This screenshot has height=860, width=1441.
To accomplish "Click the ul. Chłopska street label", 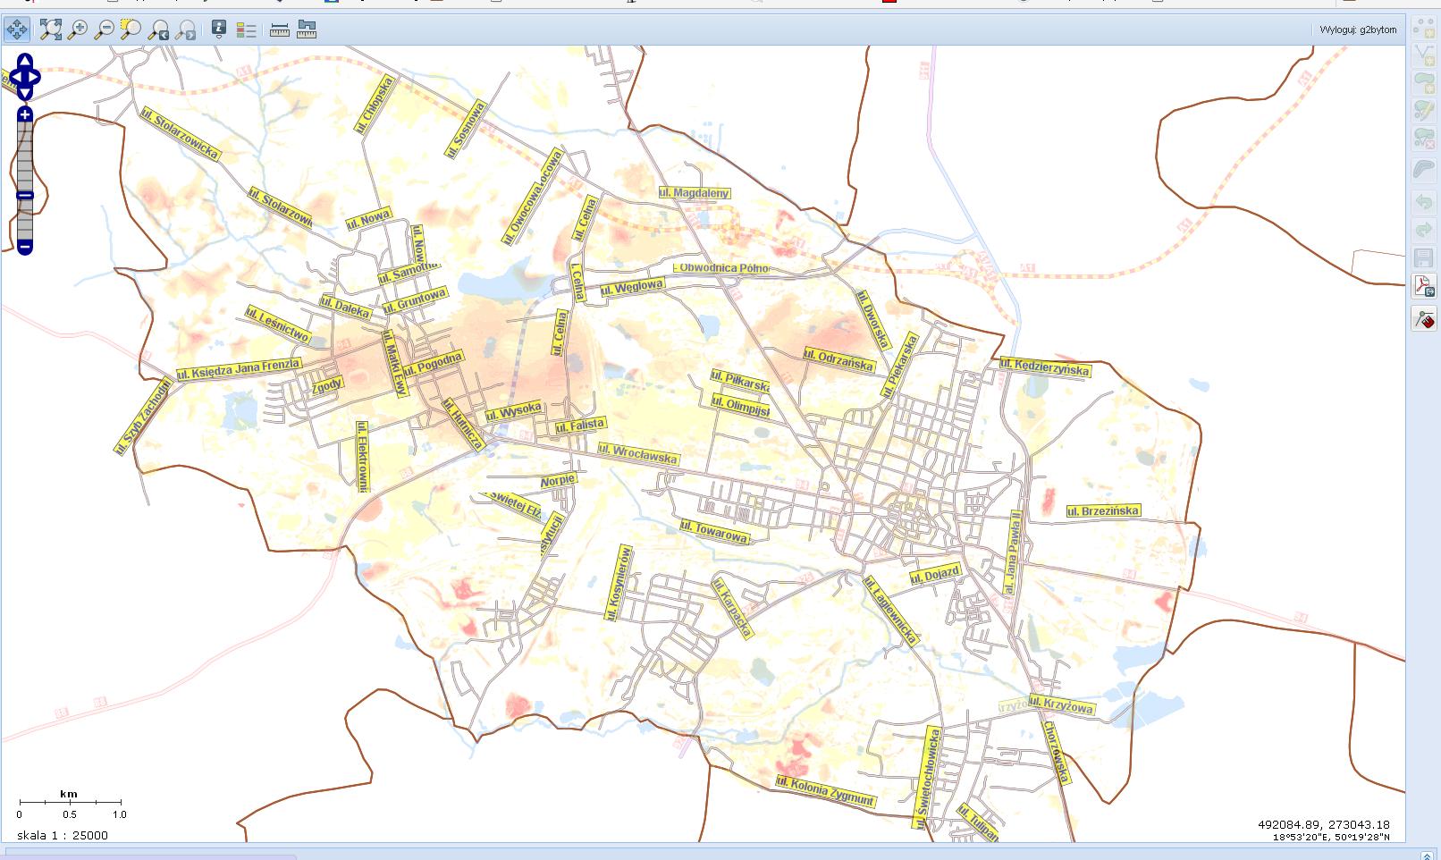I will pyautogui.click(x=374, y=105).
